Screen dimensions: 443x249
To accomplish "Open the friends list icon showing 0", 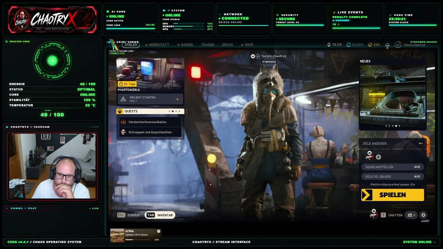I will coord(411,215).
